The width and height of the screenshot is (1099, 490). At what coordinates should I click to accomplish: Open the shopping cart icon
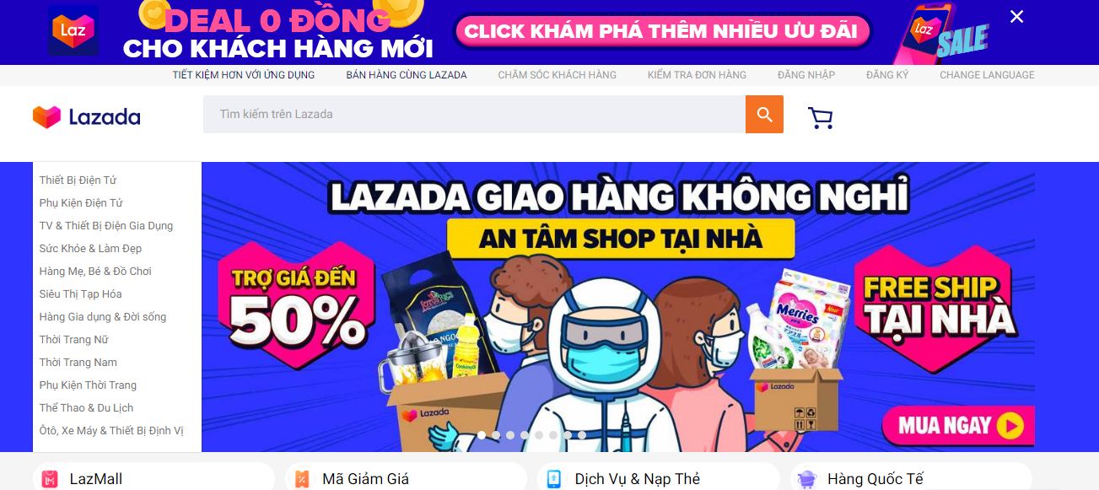point(820,117)
